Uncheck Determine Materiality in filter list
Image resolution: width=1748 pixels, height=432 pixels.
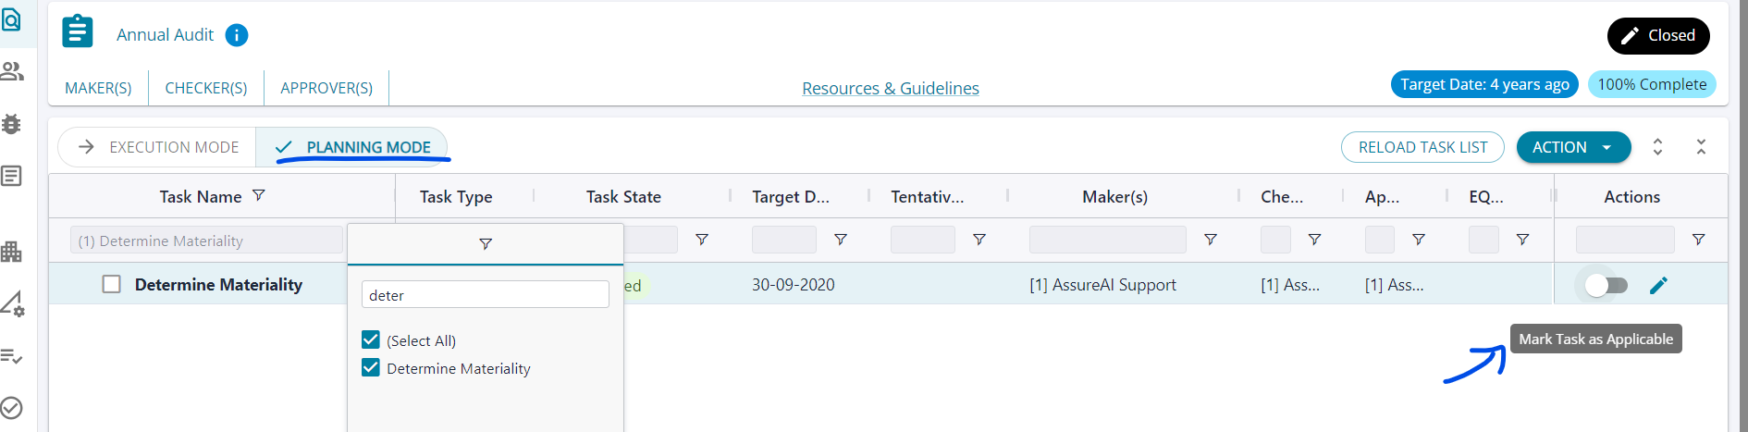click(x=371, y=368)
